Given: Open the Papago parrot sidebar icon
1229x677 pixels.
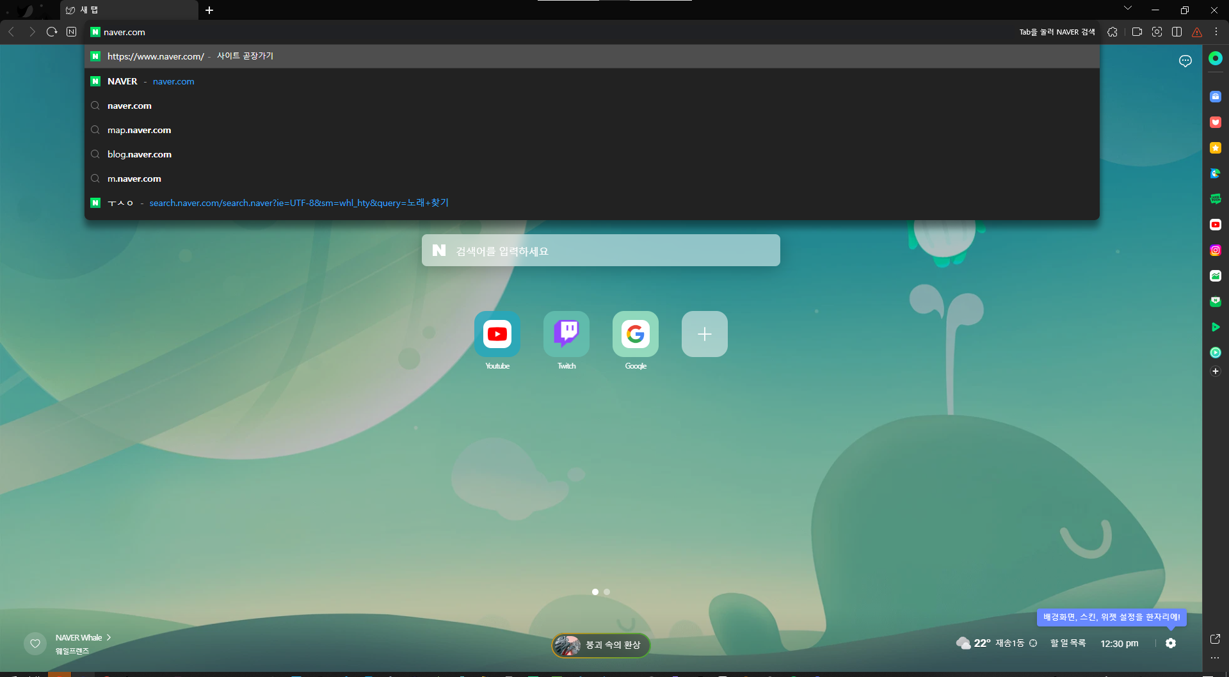Looking at the screenshot, I should coord(1216,173).
